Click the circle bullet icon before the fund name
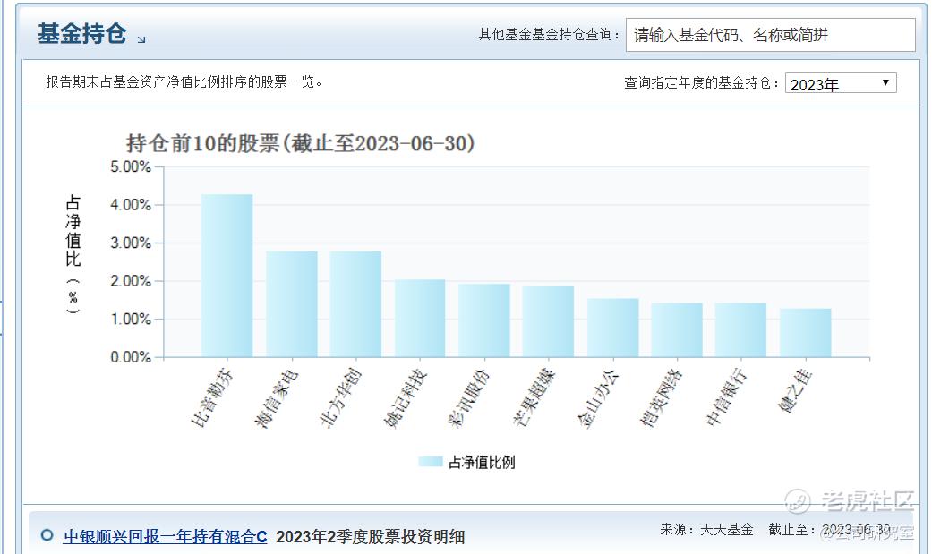932x554 pixels. pos(47,535)
